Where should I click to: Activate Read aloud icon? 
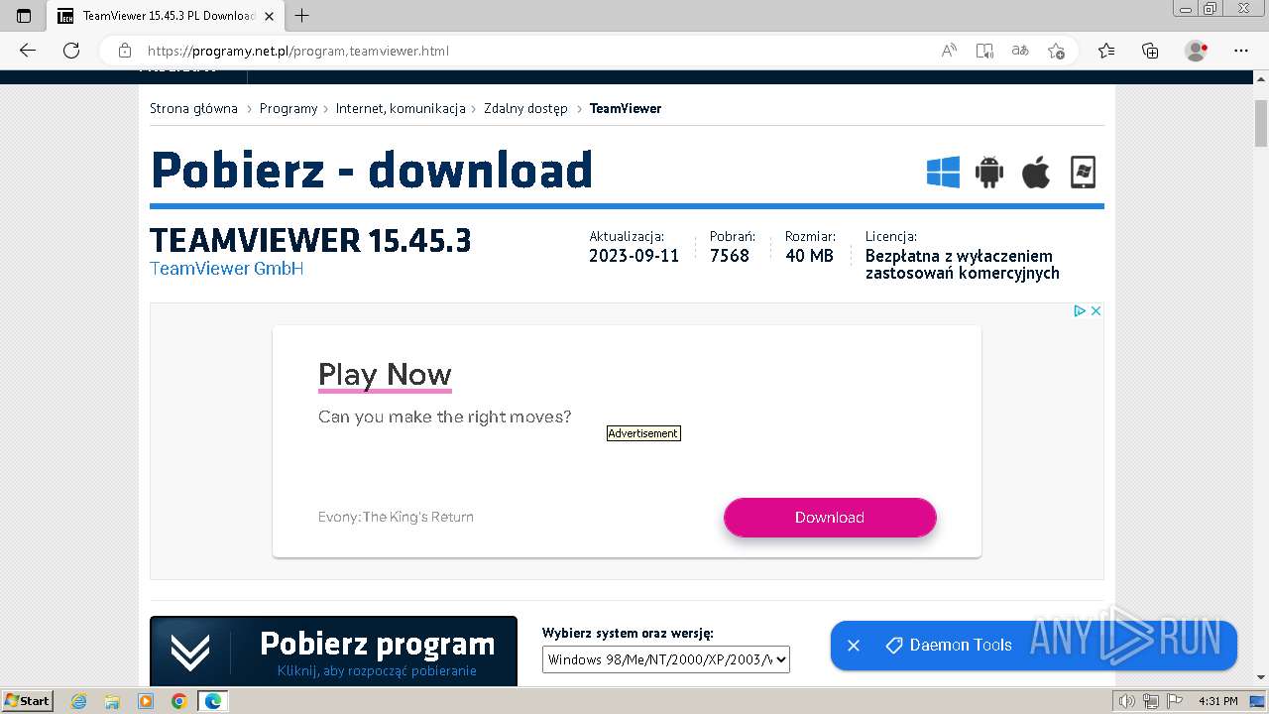tap(949, 51)
